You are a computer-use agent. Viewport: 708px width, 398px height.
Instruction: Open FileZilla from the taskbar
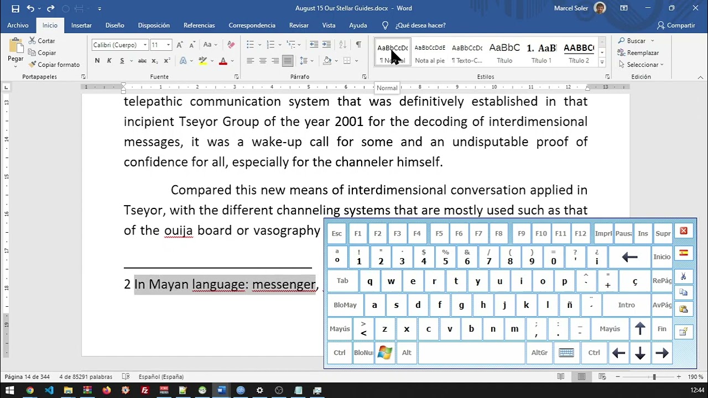pyautogui.click(x=145, y=390)
